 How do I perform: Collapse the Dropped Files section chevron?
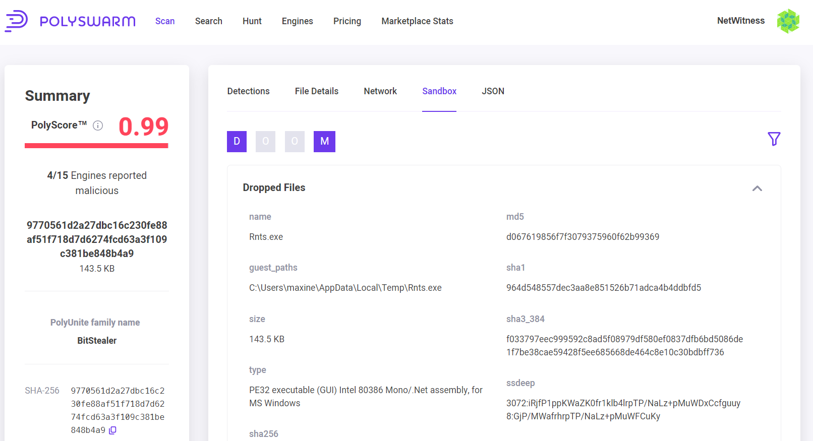coord(757,188)
